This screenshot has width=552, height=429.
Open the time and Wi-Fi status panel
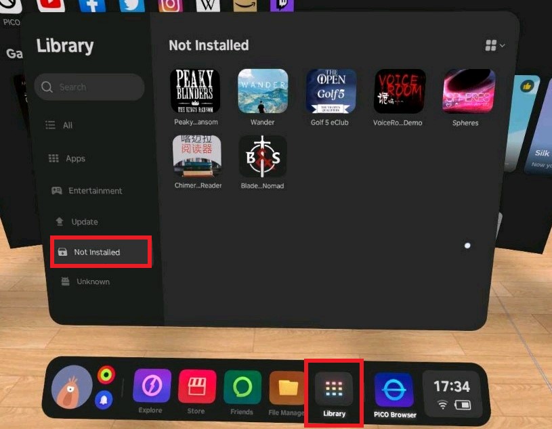point(452,394)
